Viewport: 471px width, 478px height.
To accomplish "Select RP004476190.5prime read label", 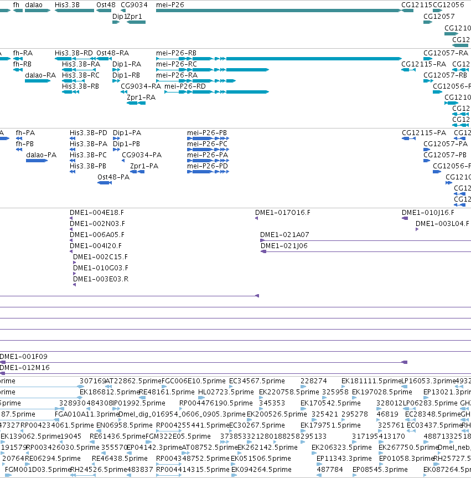I will (x=216, y=403).
